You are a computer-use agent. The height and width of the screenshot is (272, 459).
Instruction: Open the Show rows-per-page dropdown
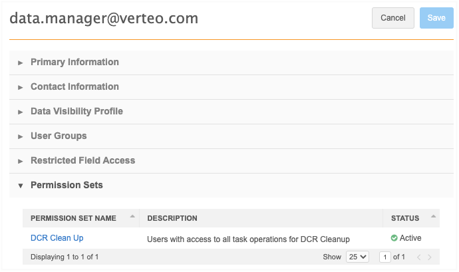pyautogui.click(x=357, y=257)
